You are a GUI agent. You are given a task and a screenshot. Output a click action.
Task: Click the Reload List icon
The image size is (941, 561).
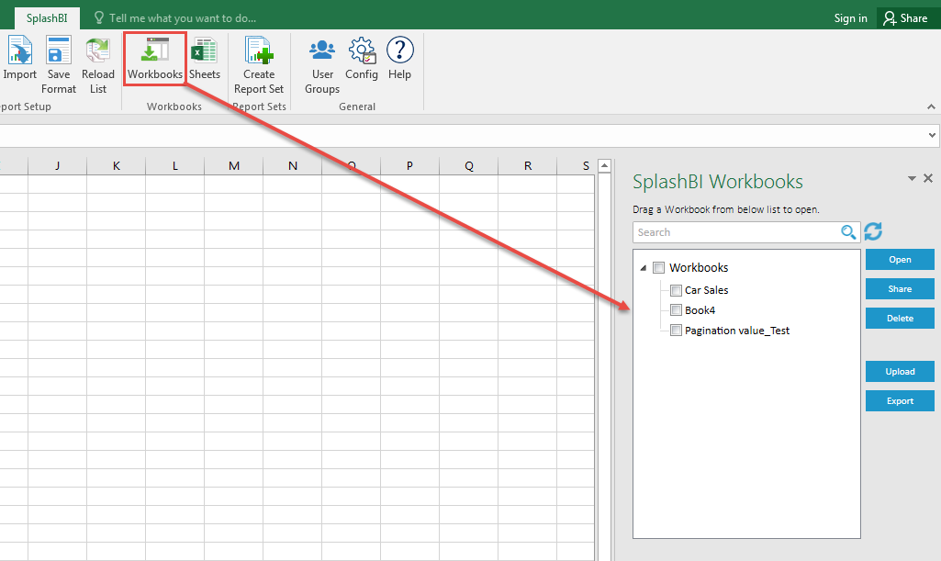pyautogui.click(x=98, y=51)
